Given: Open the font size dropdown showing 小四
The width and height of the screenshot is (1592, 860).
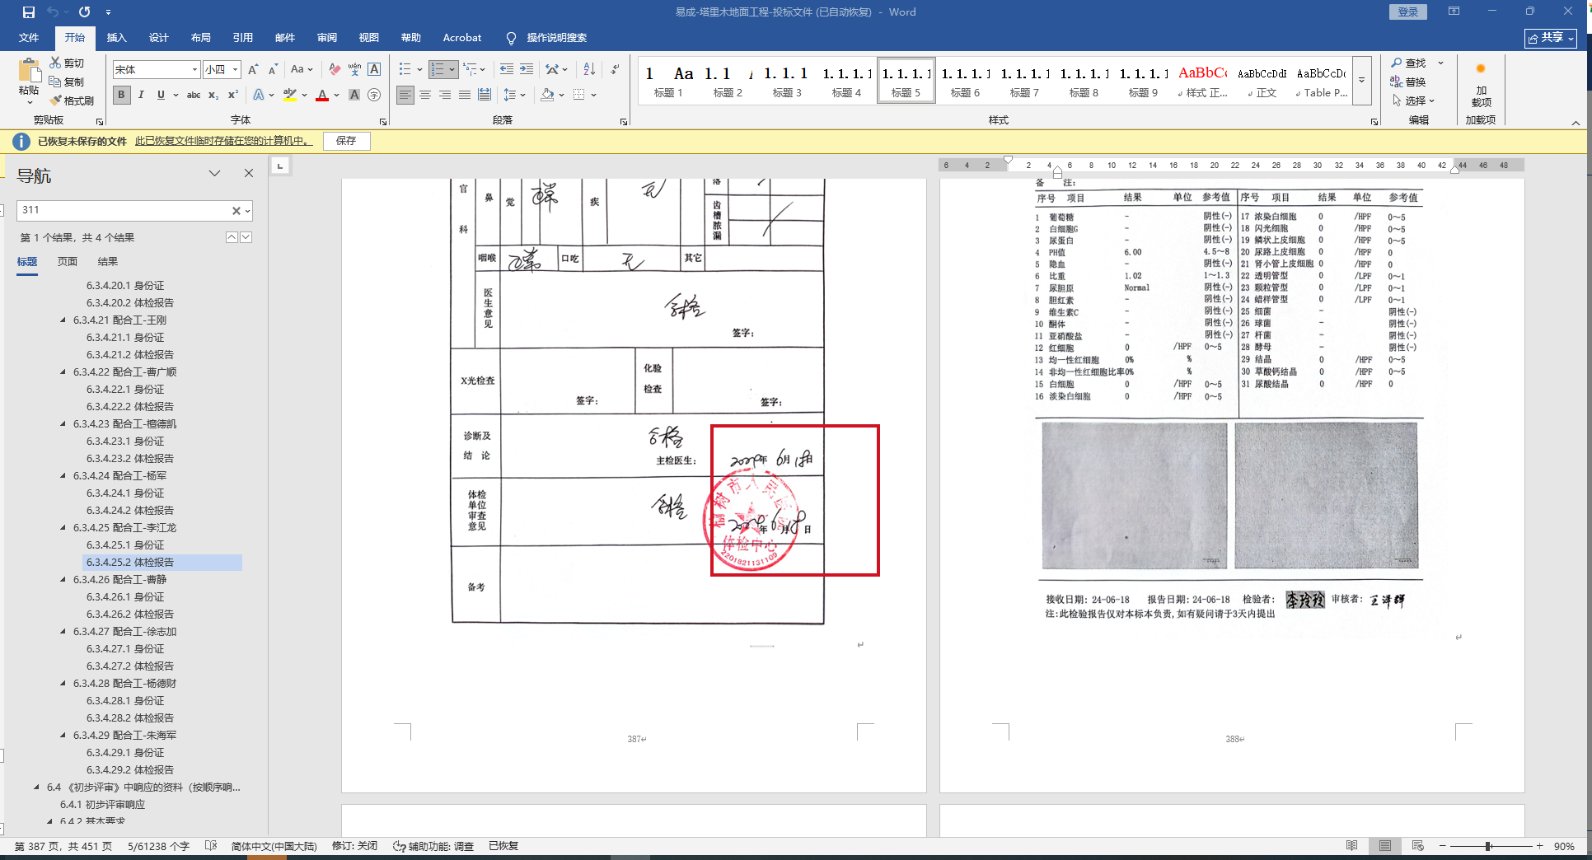Looking at the screenshot, I should 235,70.
